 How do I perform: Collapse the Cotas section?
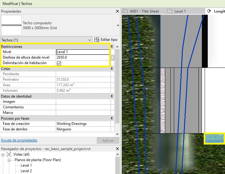(x=112, y=69)
